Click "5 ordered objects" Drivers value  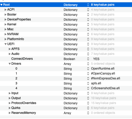[x=103, y=64]
